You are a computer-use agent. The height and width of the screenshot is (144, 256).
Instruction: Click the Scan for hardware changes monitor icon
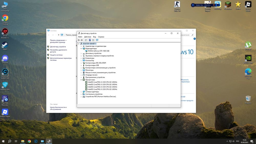pyautogui.click(x=97, y=40)
